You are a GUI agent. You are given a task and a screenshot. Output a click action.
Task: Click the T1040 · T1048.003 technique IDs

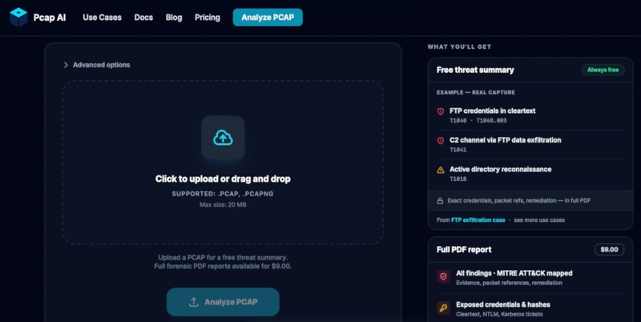tap(478, 120)
